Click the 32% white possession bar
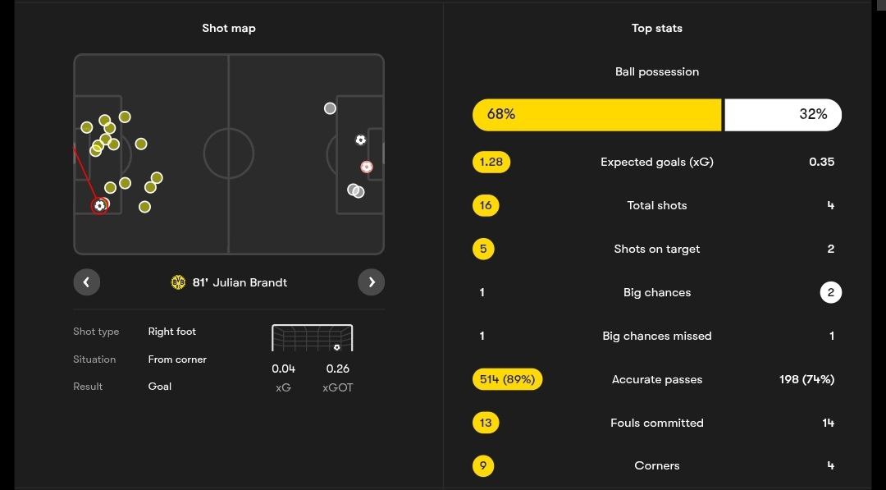Viewport: 886px width, 490px height. click(x=783, y=115)
